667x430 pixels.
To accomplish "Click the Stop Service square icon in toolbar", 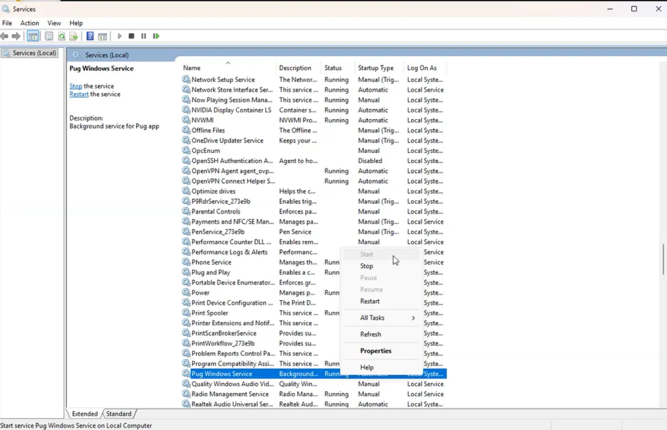I will point(132,36).
